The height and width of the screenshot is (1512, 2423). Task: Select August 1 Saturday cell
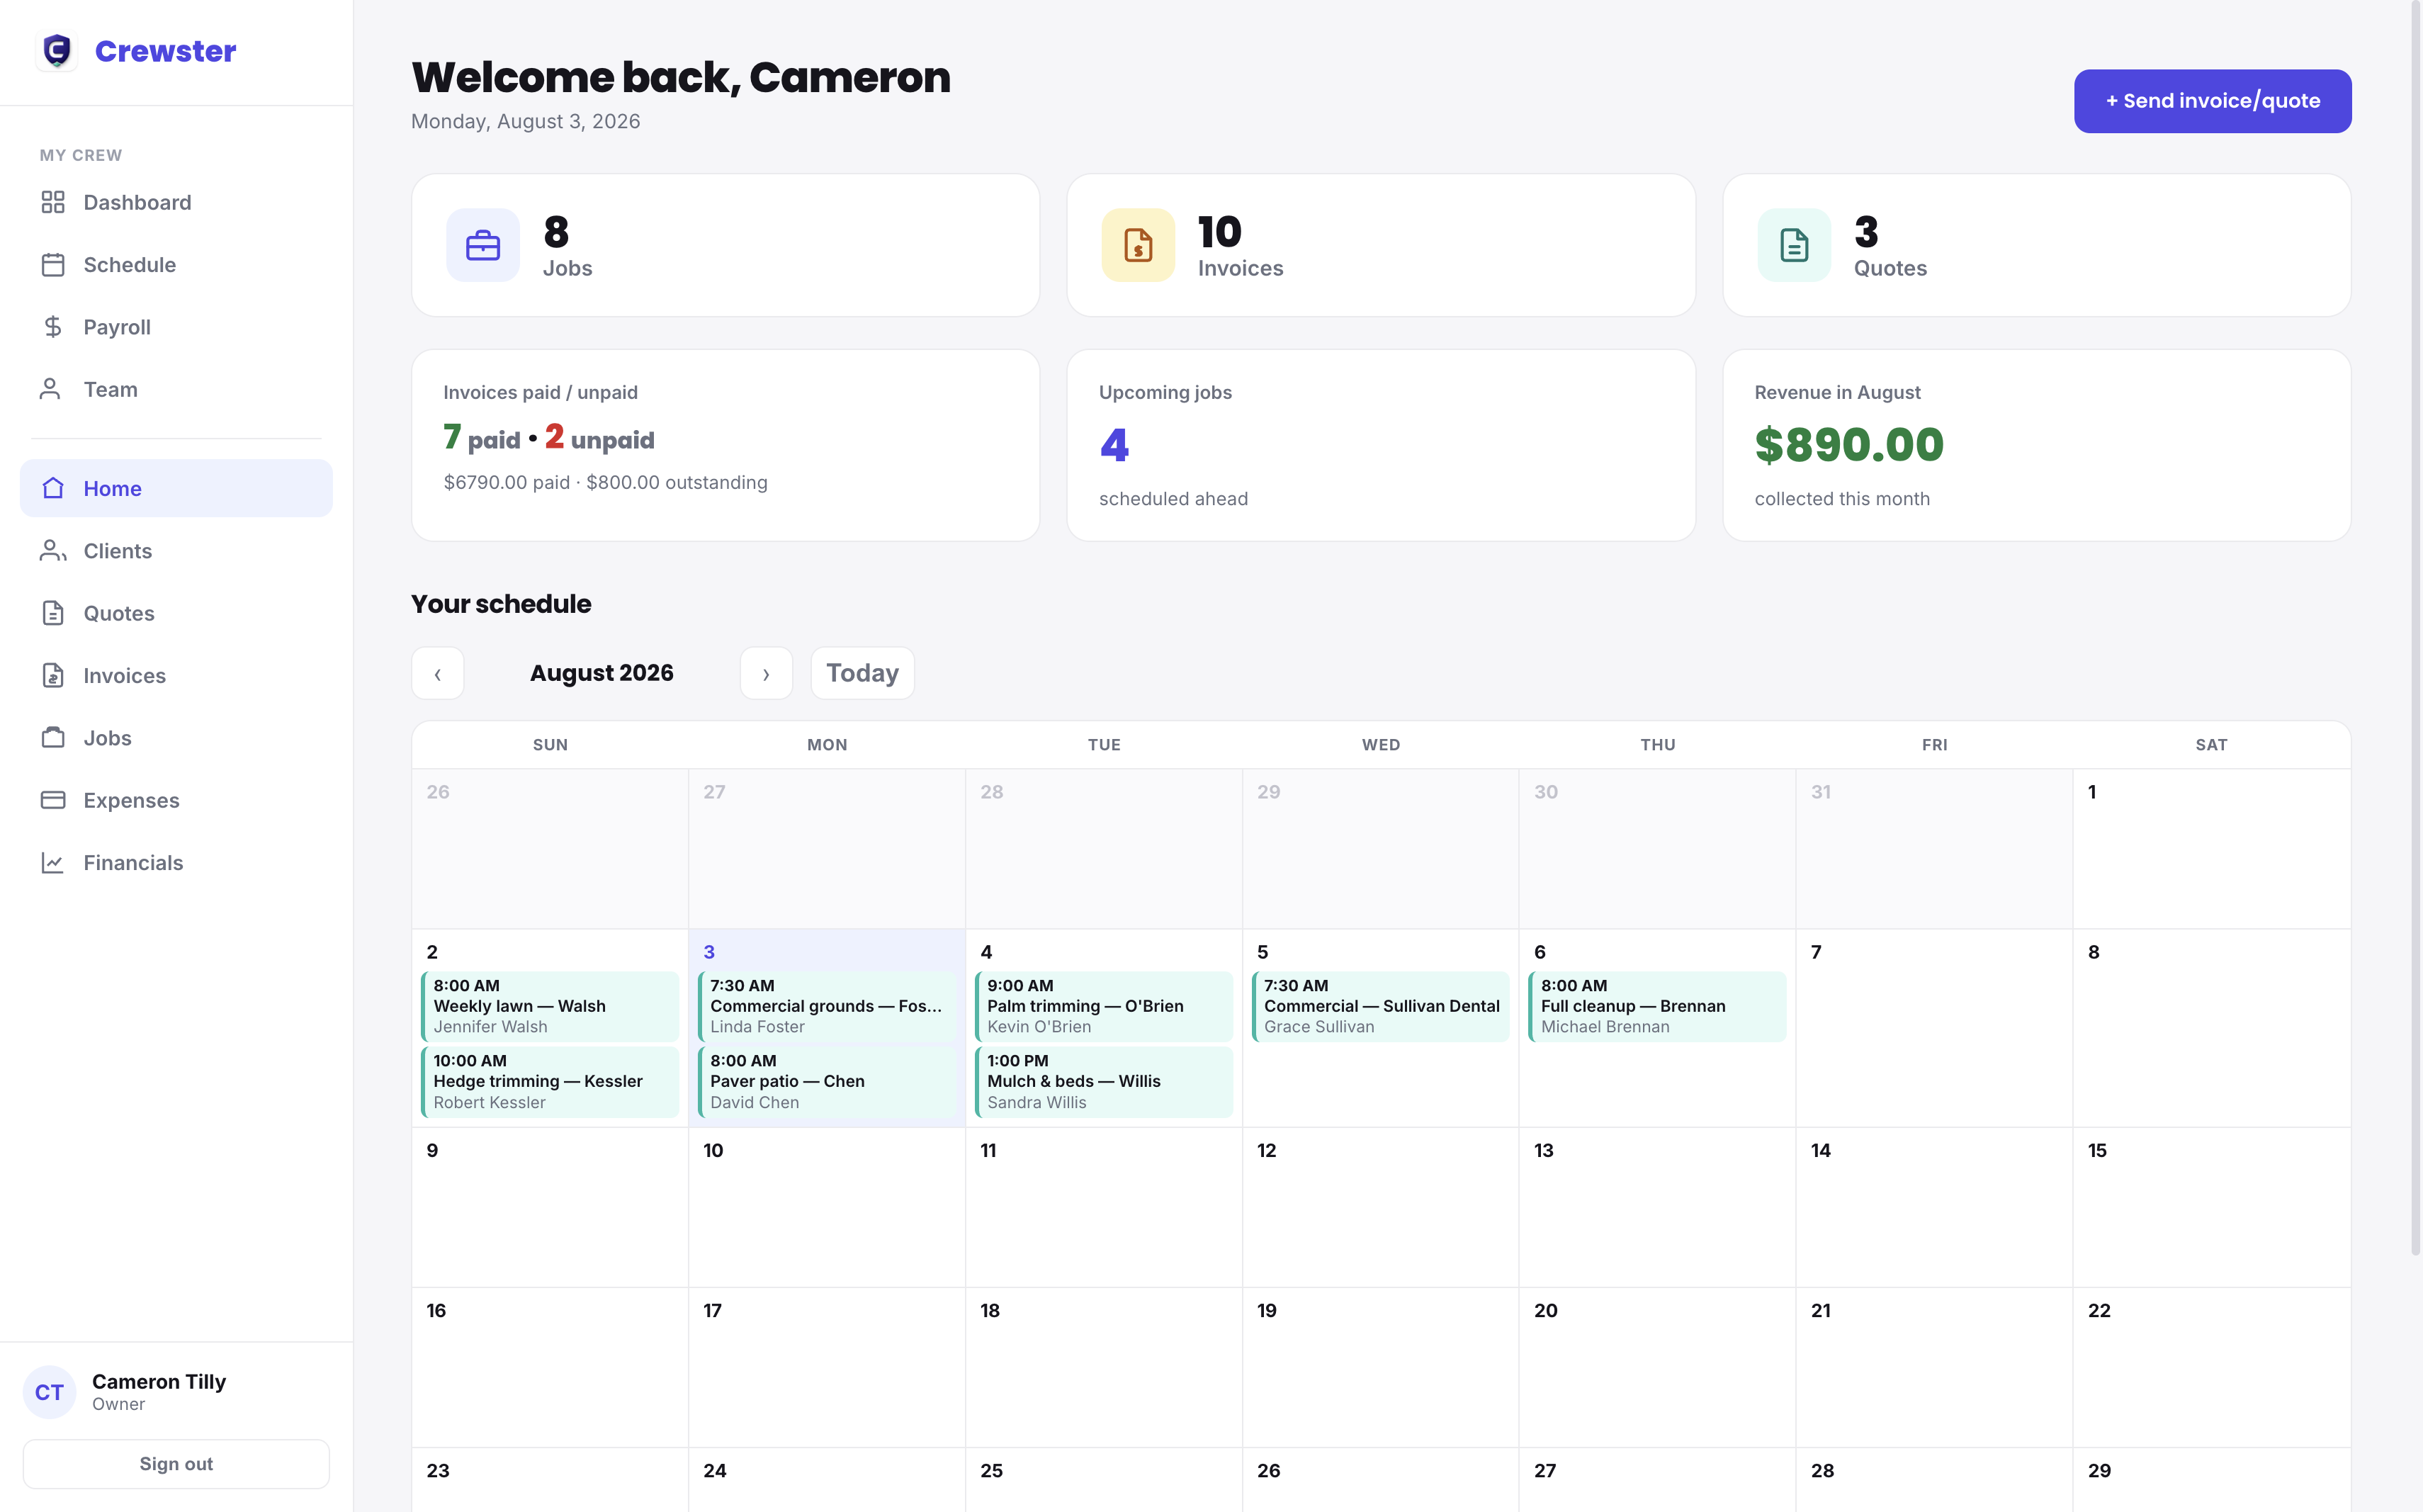(2211, 848)
